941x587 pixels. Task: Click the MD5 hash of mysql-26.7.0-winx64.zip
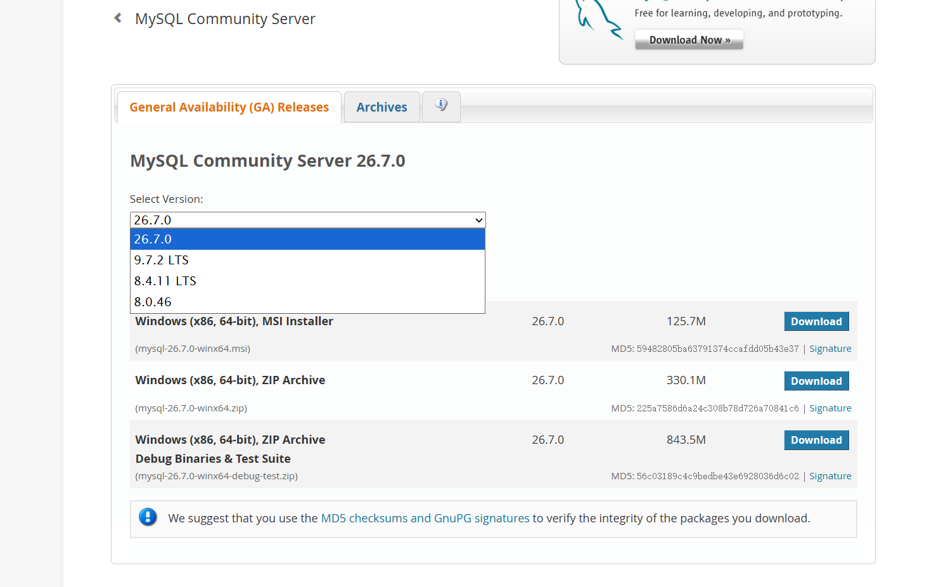(717, 408)
